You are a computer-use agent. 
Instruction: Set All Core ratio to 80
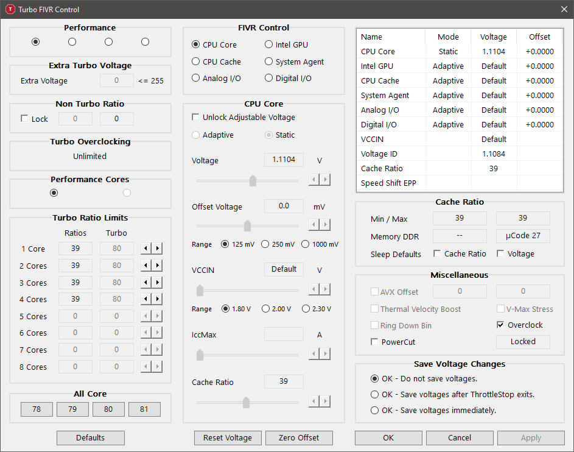tap(108, 409)
